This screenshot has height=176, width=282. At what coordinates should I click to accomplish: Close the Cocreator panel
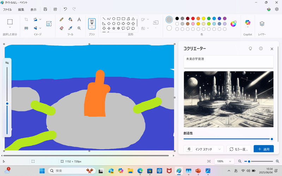272,49
